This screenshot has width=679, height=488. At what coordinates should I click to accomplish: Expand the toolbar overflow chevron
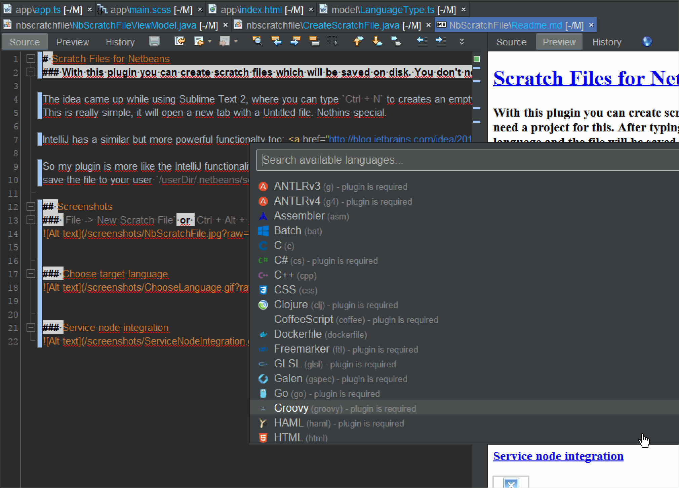click(462, 41)
